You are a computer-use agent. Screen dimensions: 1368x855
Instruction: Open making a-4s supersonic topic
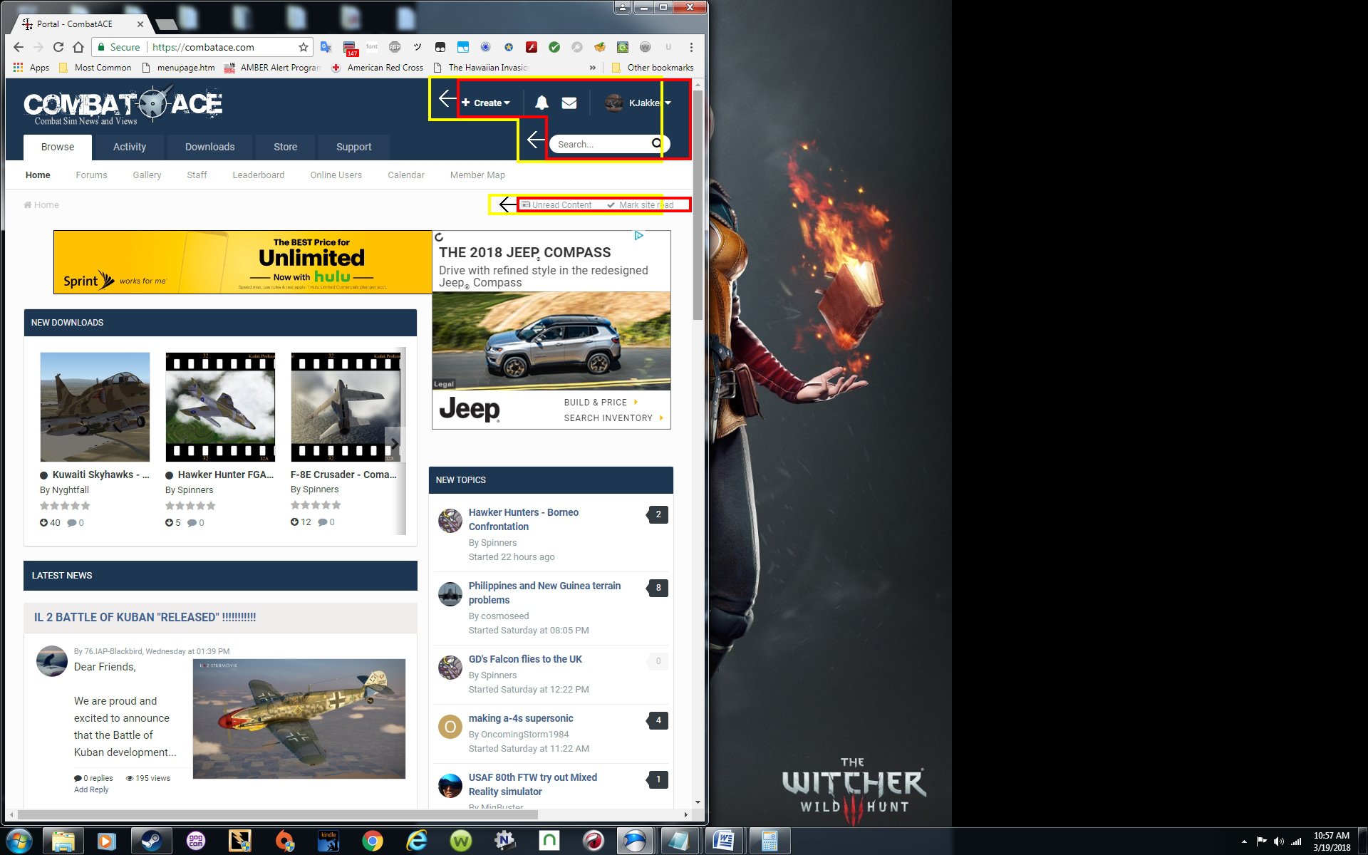coord(521,718)
